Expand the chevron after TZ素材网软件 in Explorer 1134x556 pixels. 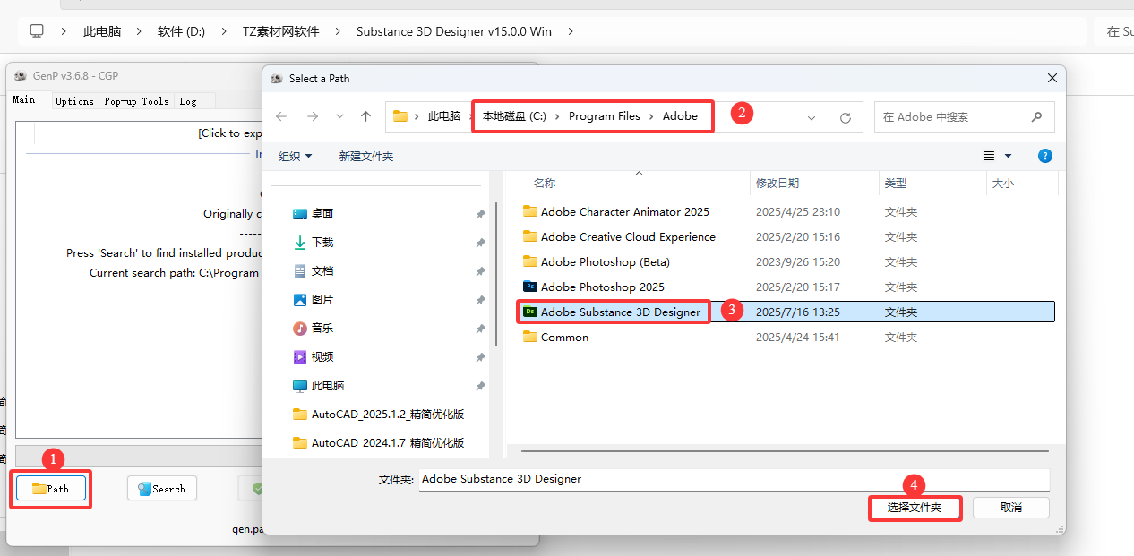[338, 31]
